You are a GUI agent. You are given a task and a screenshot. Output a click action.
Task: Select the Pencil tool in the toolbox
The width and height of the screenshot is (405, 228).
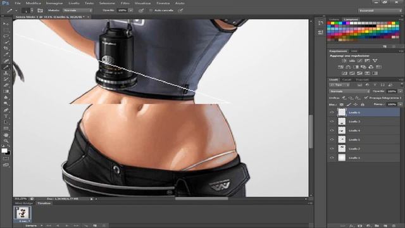point(6,67)
